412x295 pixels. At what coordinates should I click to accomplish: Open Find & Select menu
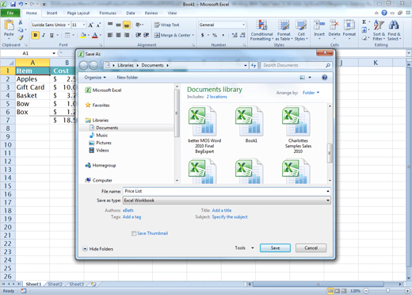click(x=394, y=30)
